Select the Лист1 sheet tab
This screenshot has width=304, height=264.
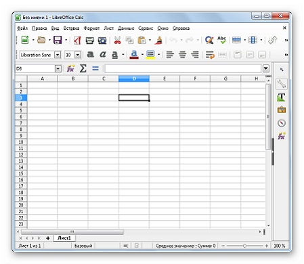64,238
